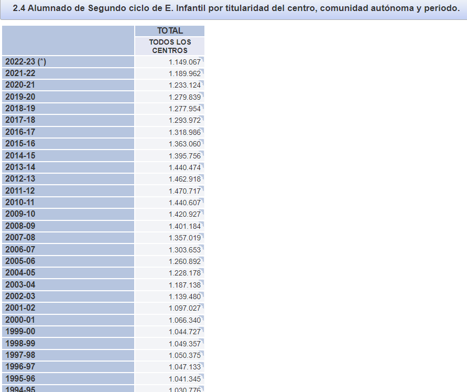Click the value 1.228.178

click(185, 273)
